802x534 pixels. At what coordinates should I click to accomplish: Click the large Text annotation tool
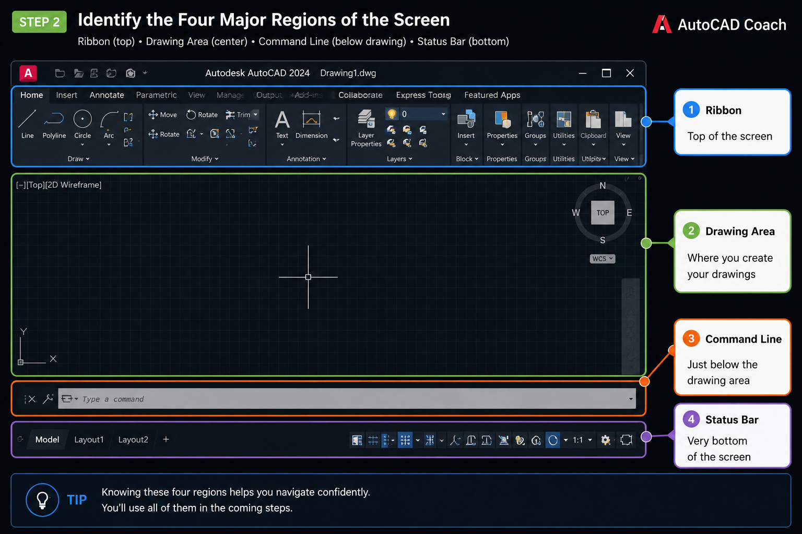[x=282, y=124]
